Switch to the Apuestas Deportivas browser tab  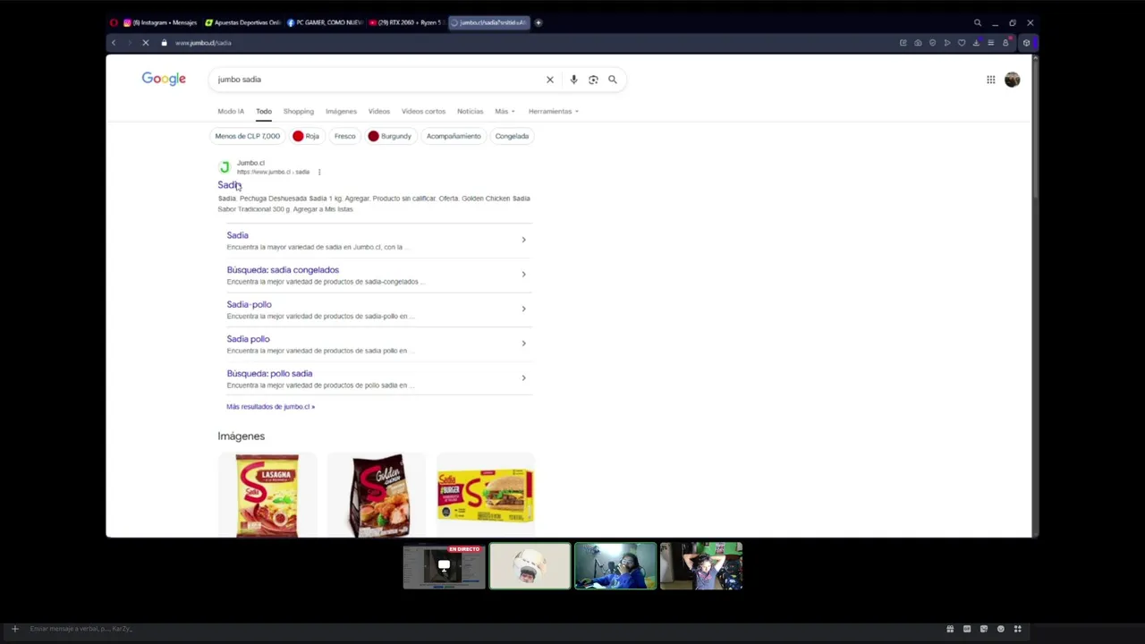click(x=242, y=22)
